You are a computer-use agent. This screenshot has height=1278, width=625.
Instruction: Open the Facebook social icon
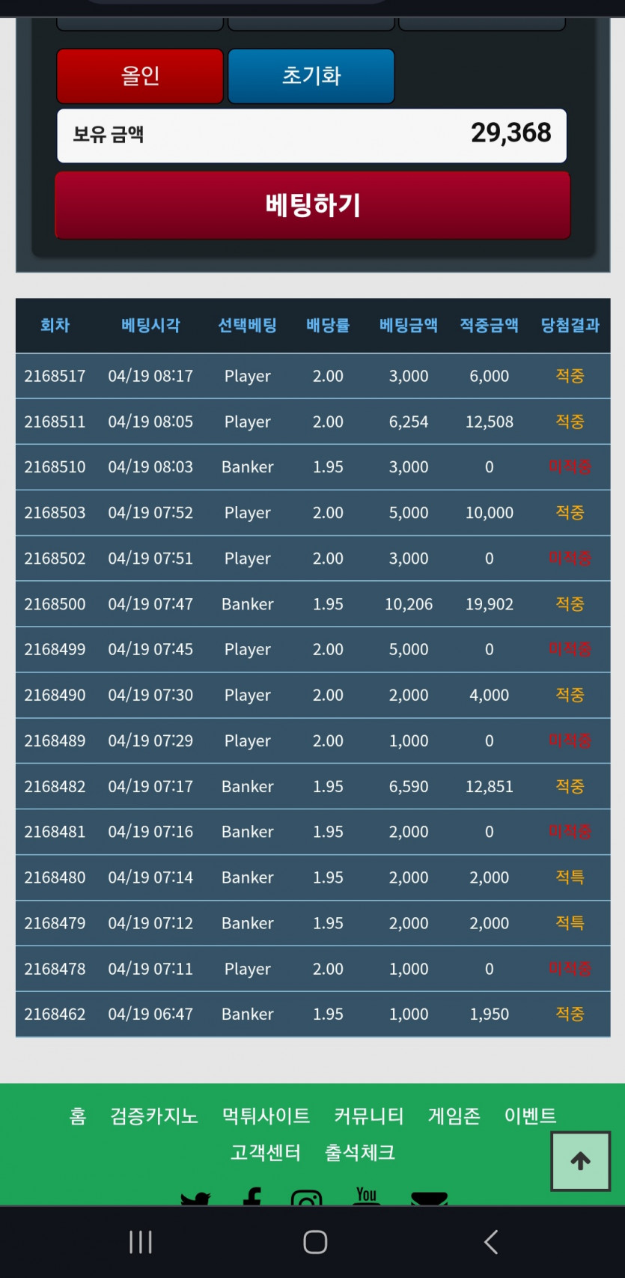coord(252,1196)
